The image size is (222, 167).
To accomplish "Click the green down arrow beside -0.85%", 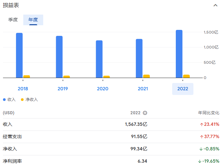I will [x=201, y=149].
